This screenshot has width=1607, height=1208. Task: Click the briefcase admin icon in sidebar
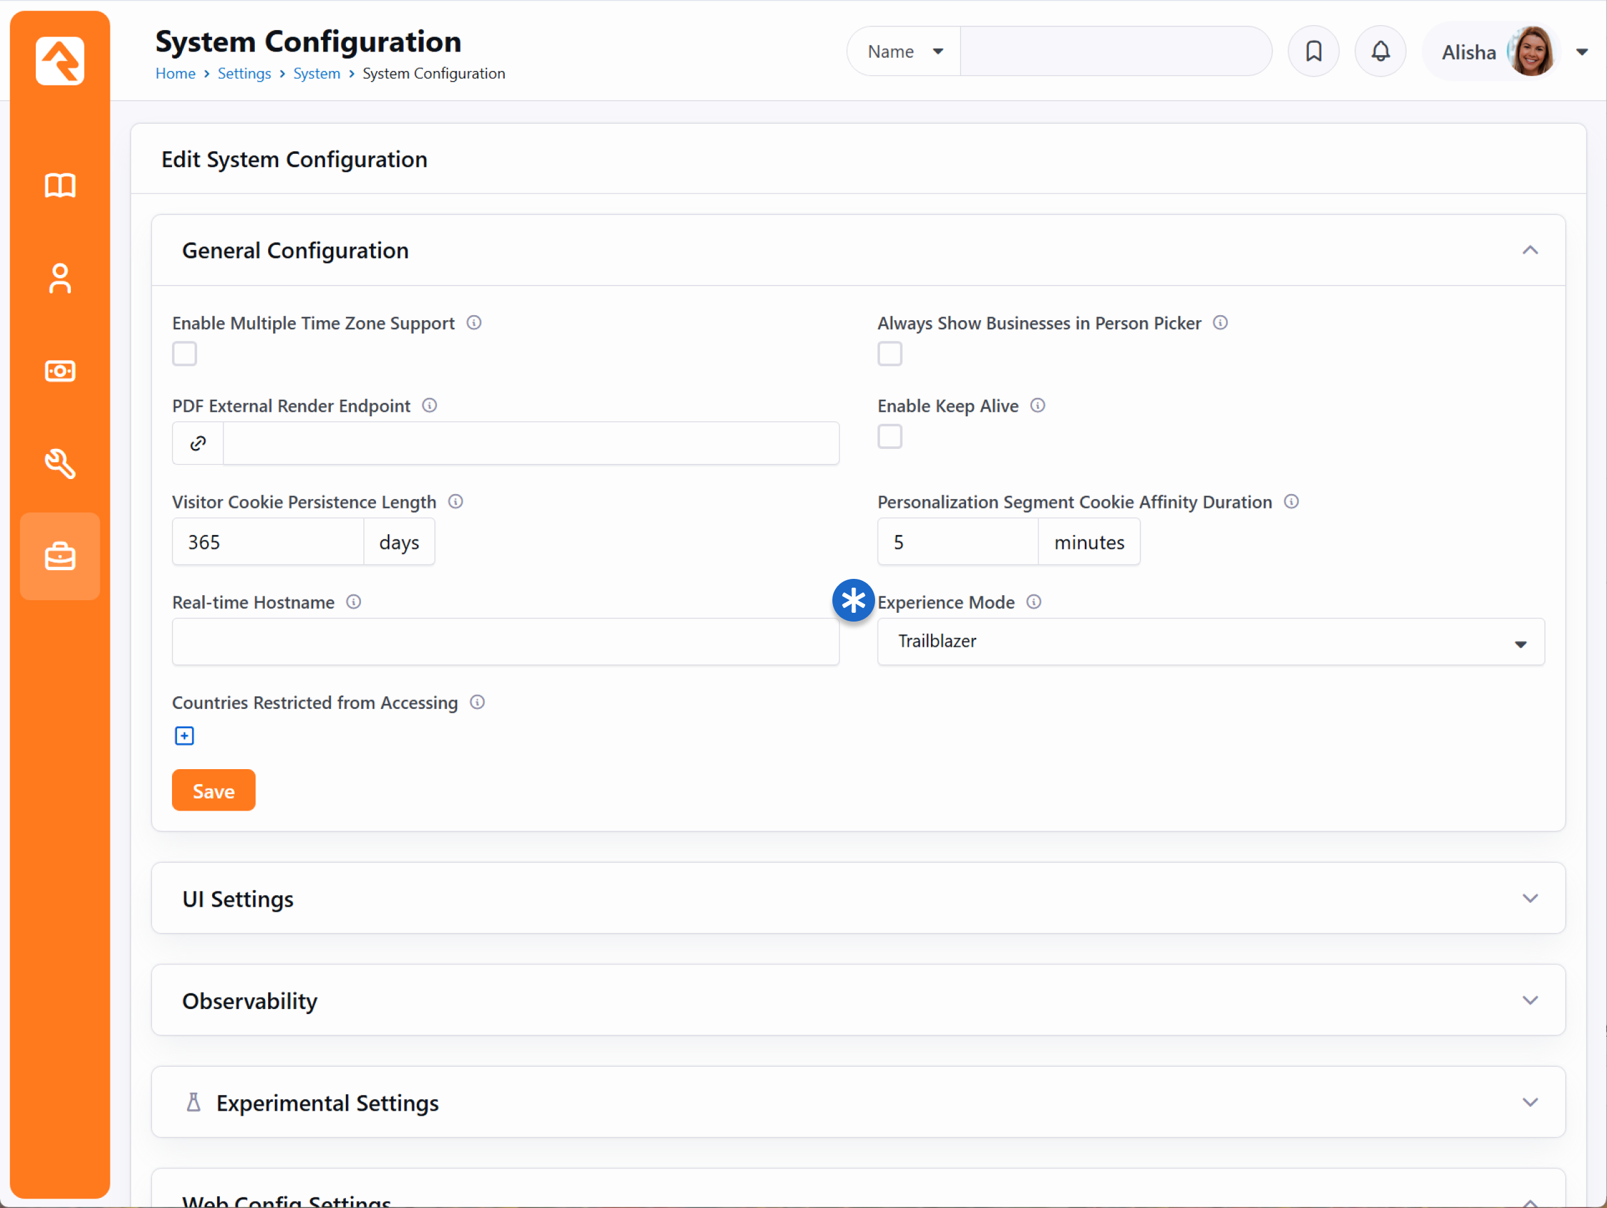point(60,557)
